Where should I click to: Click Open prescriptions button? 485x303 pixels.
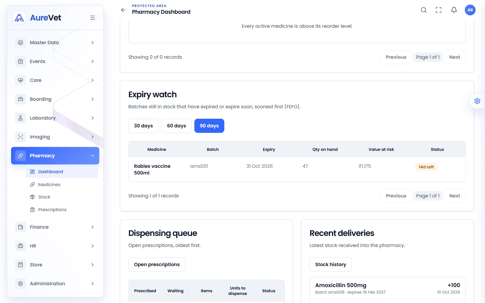click(x=157, y=264)
